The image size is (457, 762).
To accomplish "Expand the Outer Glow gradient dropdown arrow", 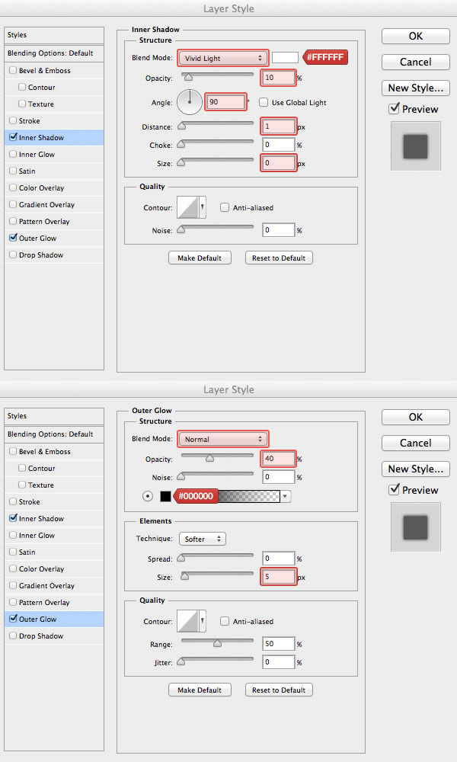I will pyautogui.click(x=286, y=496).
